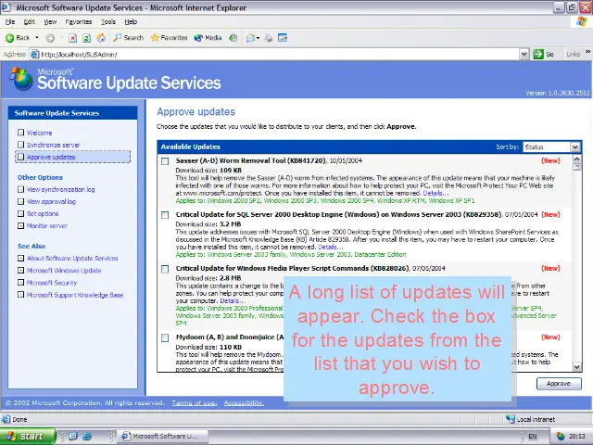Click the updates list scroll down arrow
Screen dimensions: 593x445
pos(576,366)
